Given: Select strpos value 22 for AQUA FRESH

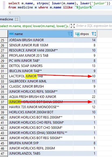Looking at the screenshot, I should (x=85, y=97).
